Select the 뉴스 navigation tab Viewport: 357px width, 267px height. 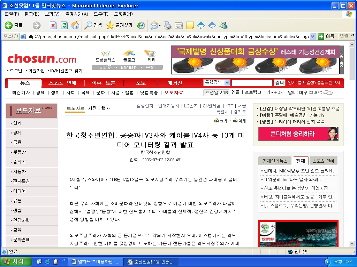(x=25, y=83)
